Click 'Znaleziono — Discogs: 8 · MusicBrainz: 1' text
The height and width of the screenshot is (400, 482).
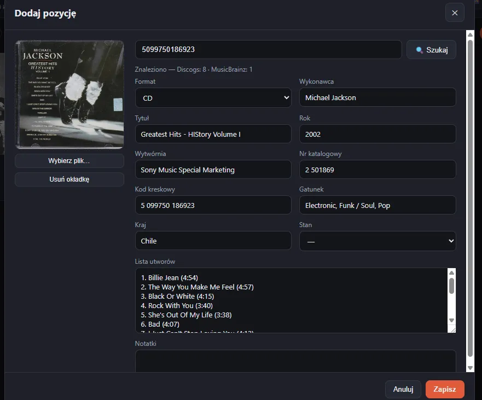tap(194, 69)
